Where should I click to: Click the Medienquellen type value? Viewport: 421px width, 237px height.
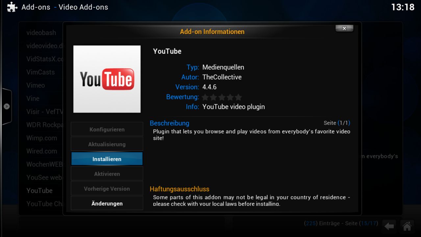223,67
